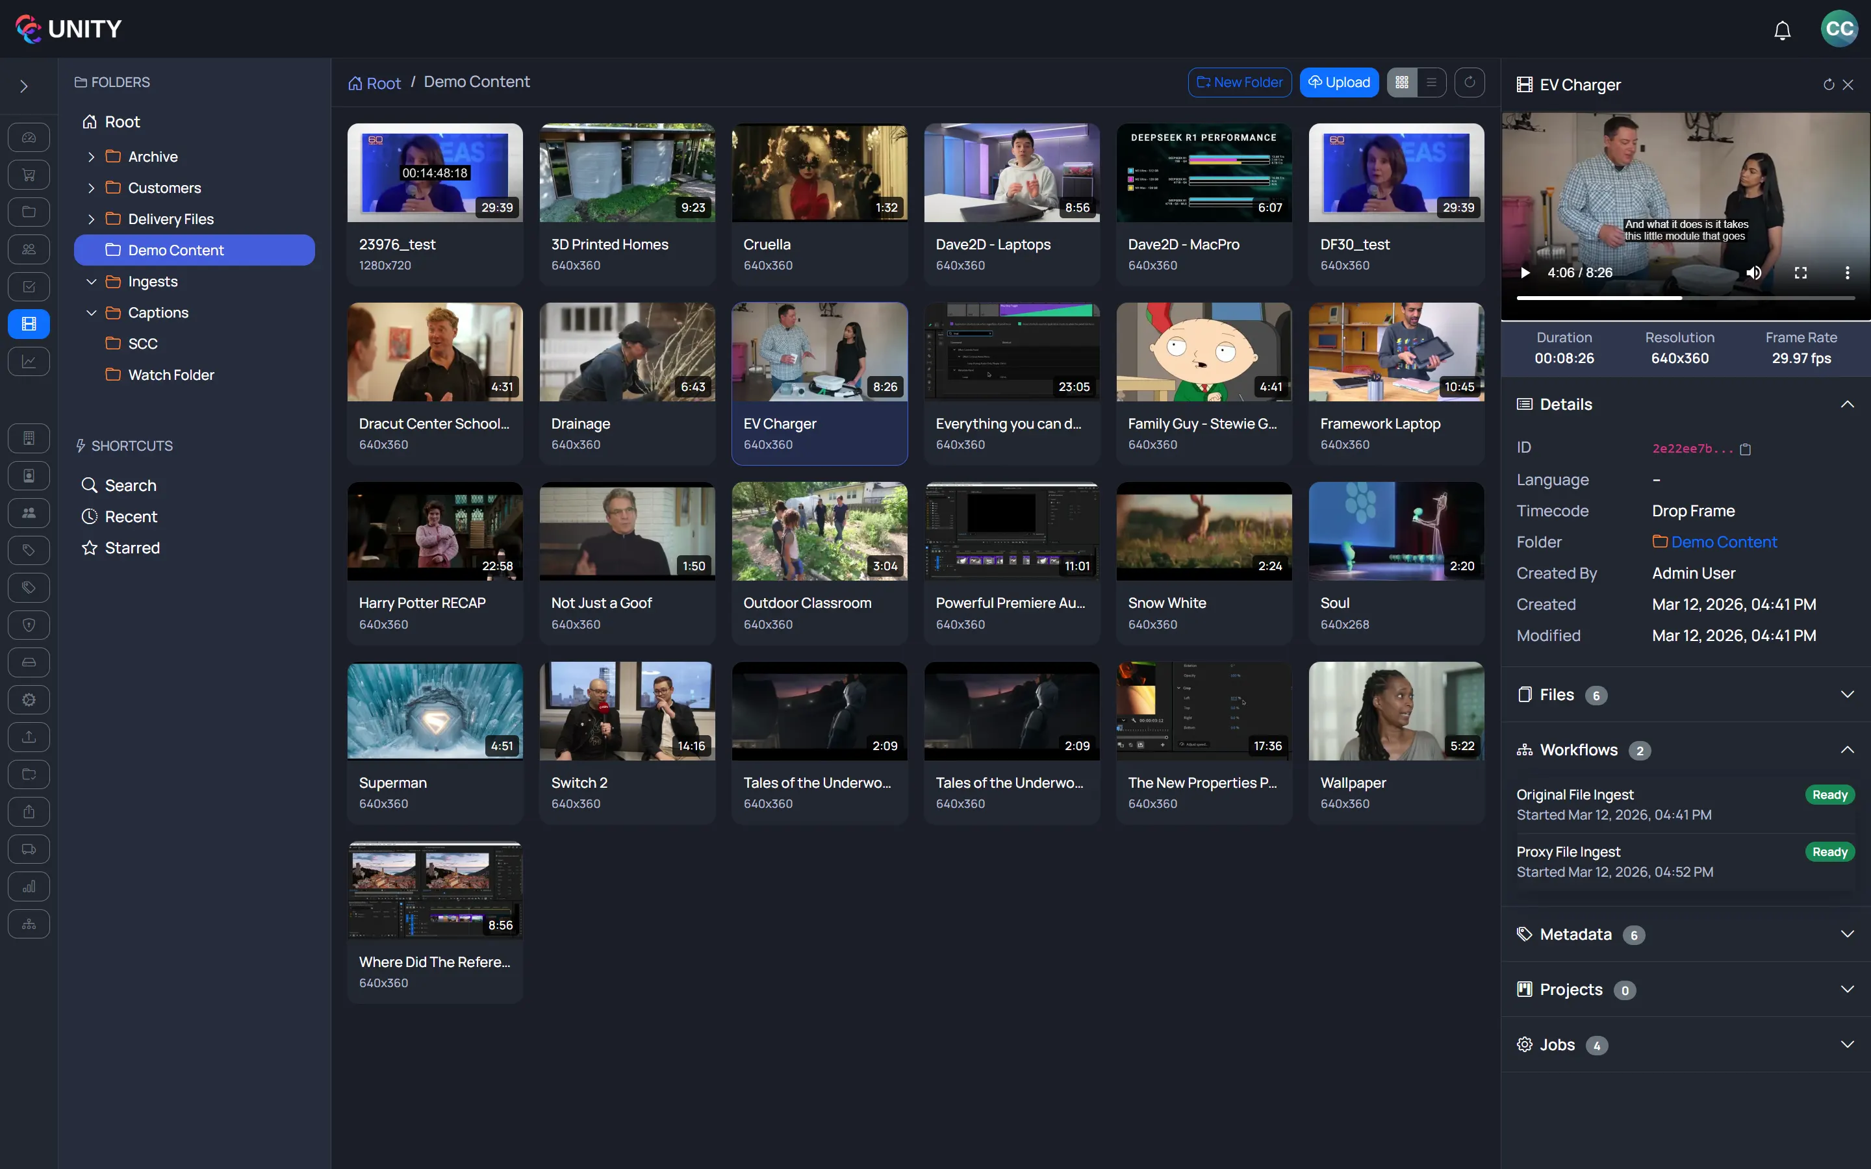Select the film strip media library icon in sidebar
This screenshot has width=1871, height=1169.
pos(29,324)
